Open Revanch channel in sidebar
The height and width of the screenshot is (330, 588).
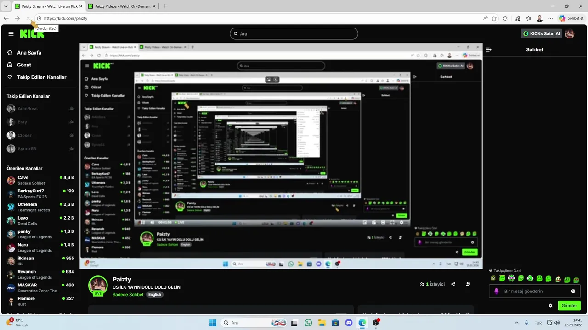(40, 274)
